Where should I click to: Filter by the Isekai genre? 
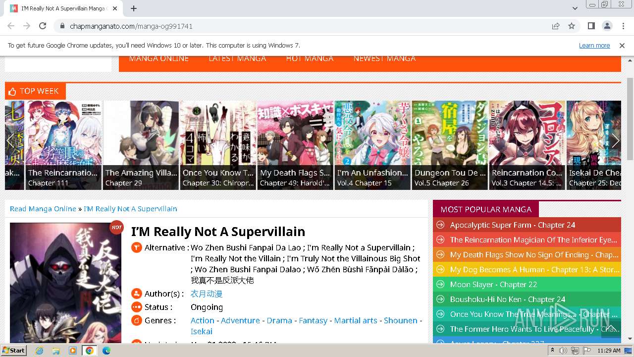point(202,332)
